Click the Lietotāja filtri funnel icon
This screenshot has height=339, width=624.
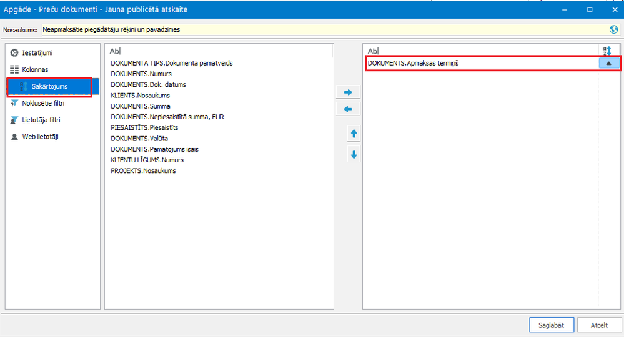click(14, 120)
